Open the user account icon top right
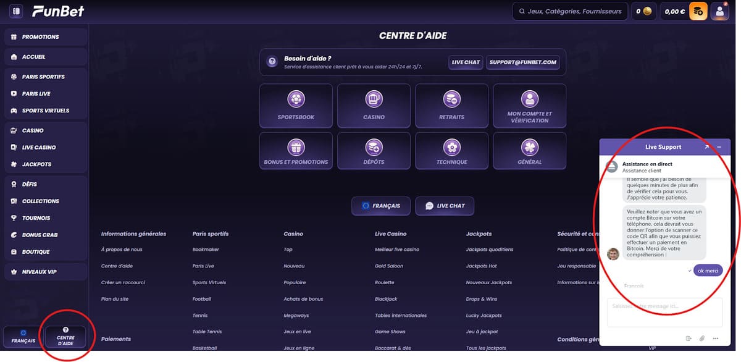 [x=719, y=11]
